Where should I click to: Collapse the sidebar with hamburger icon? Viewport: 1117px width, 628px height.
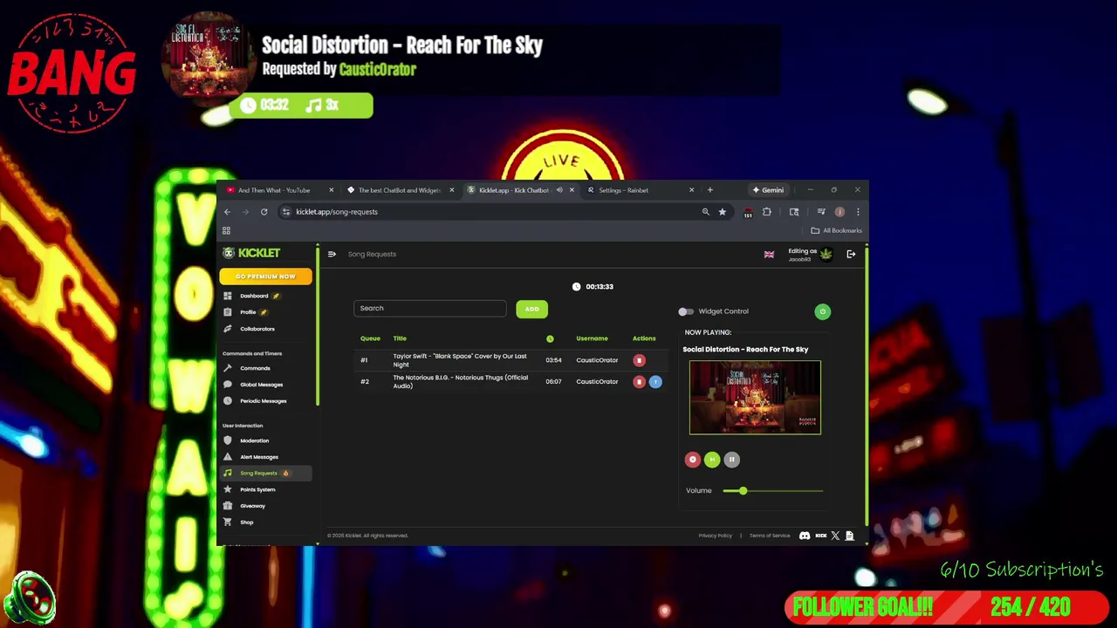coord(332,254)
